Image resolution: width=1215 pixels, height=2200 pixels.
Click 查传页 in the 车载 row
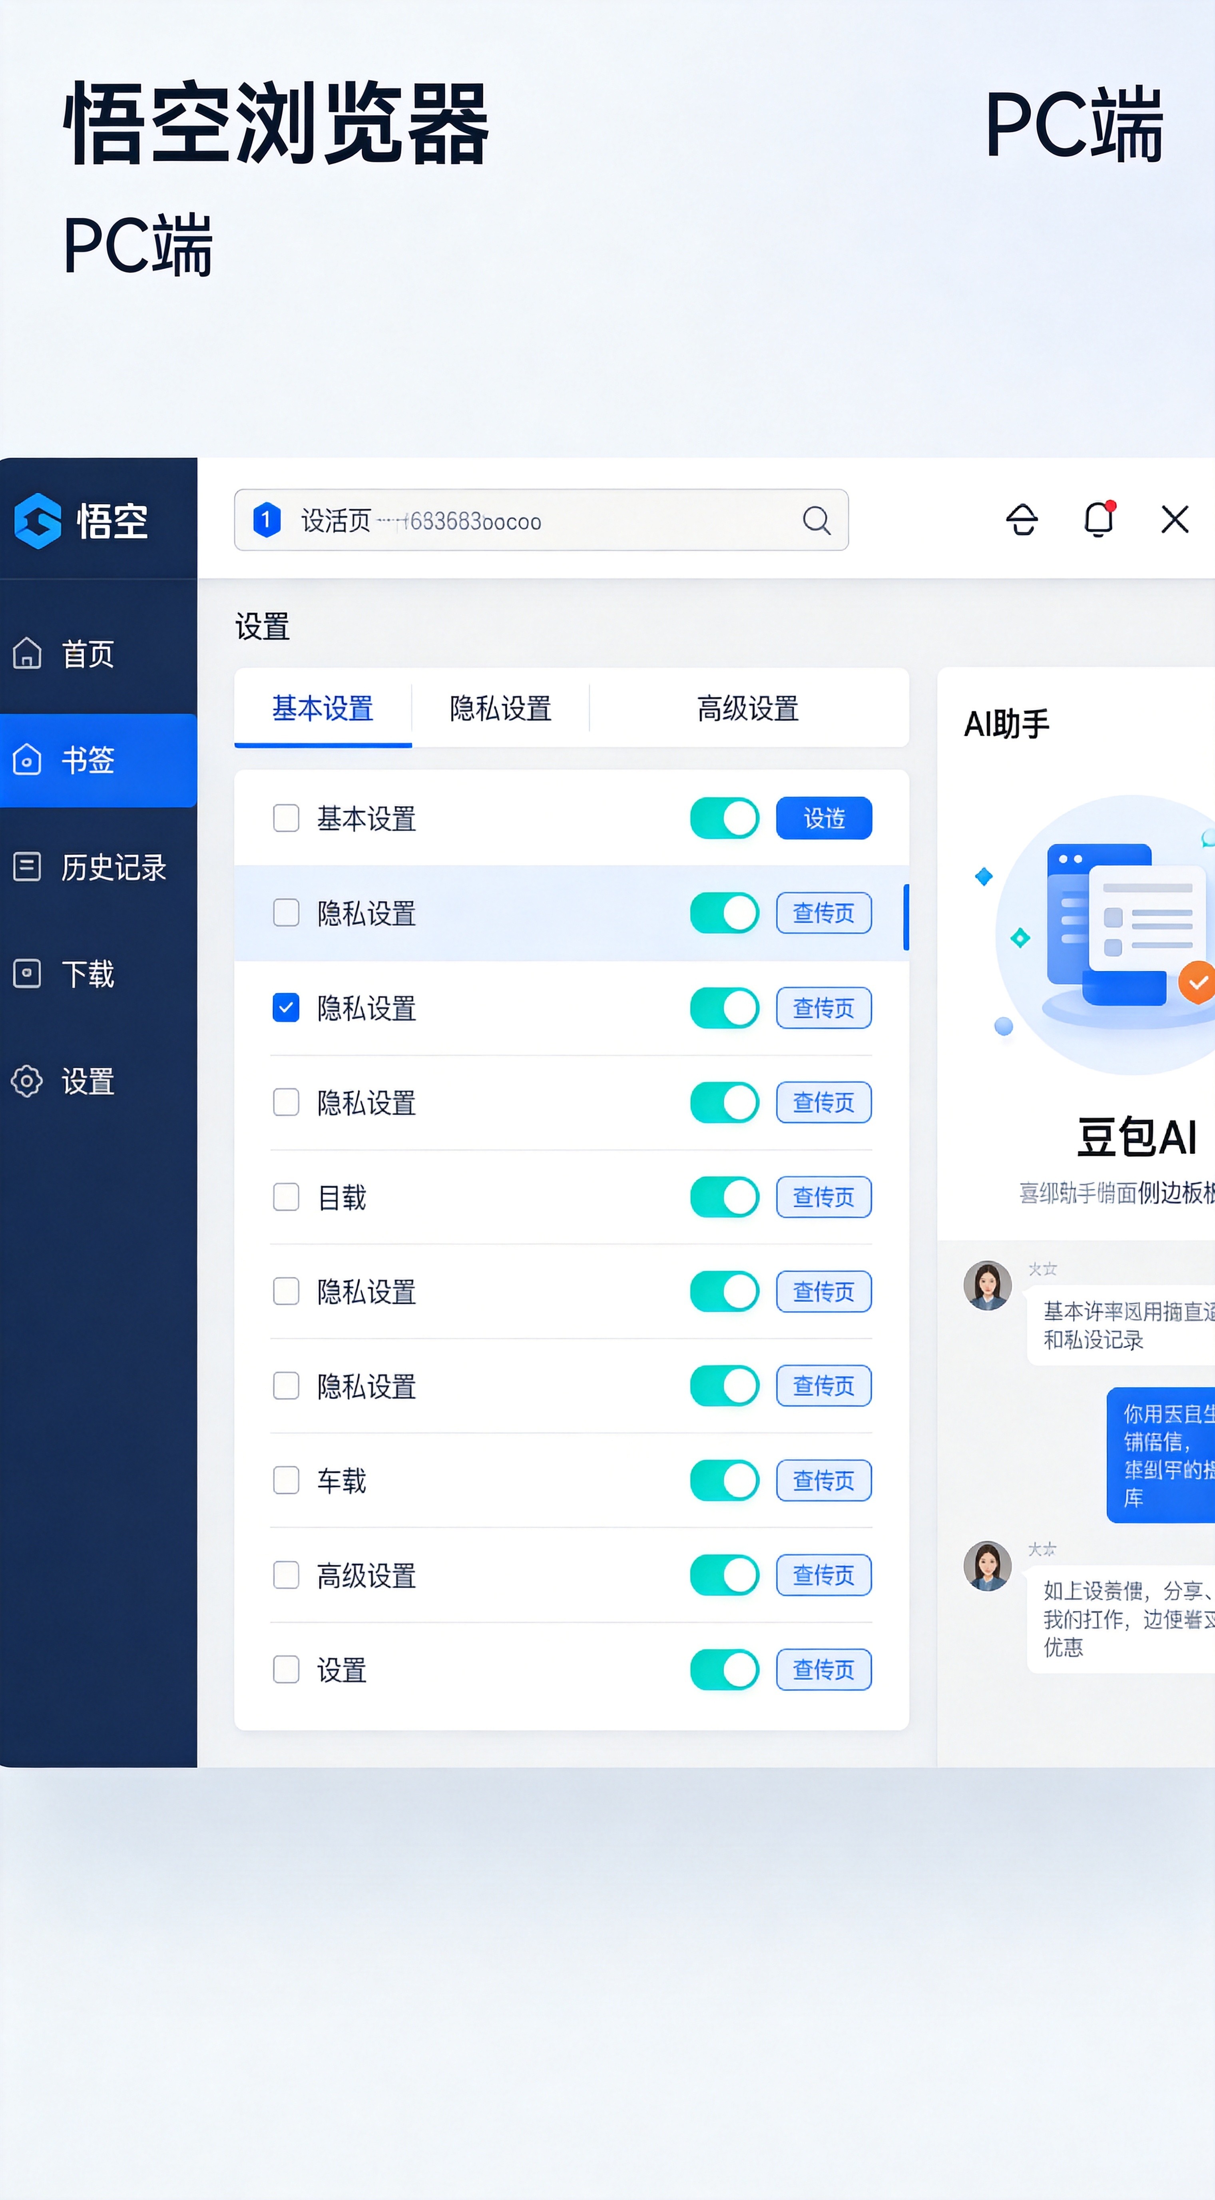(x=824, y=1480)
